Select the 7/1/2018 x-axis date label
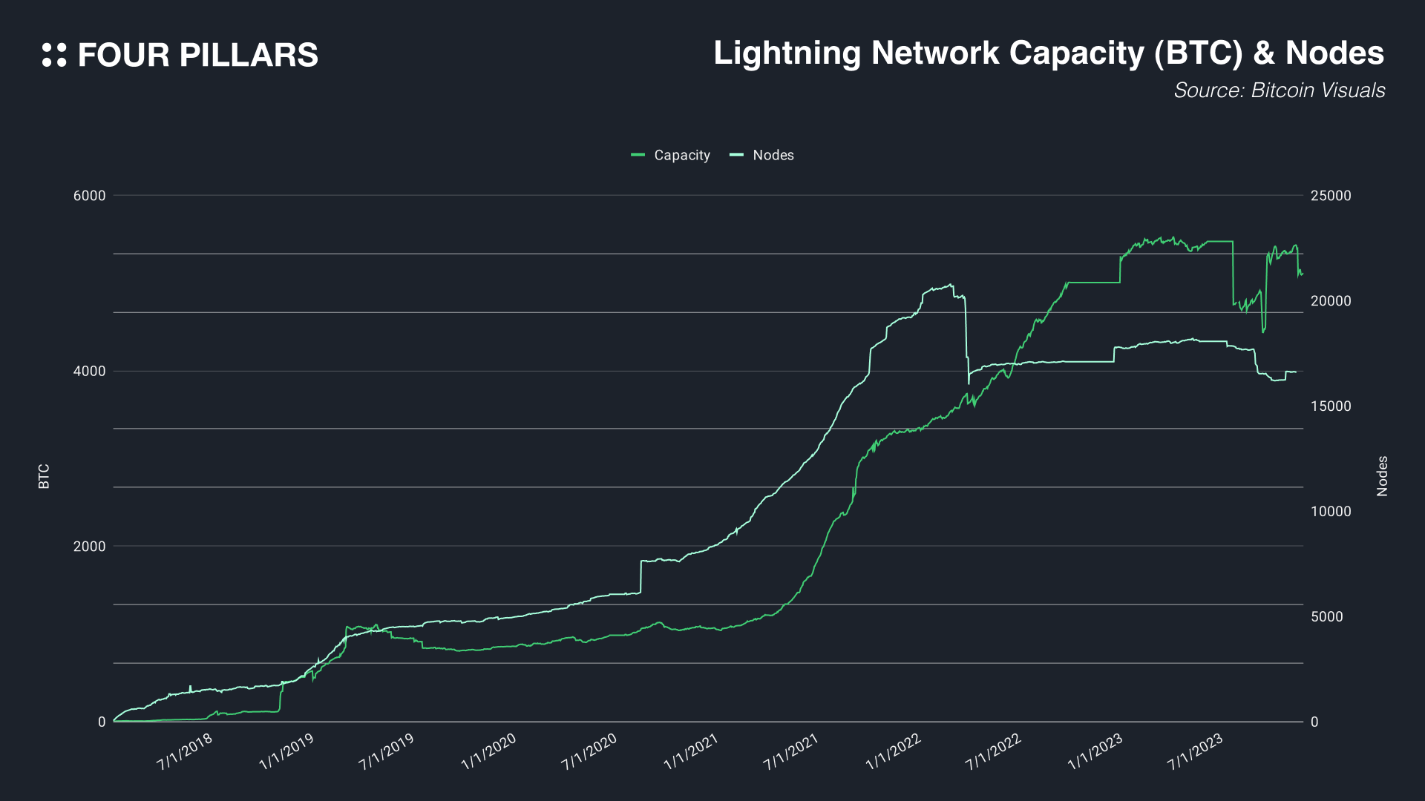Screen dimensions: 1425x801 click(x=185, y=751)
